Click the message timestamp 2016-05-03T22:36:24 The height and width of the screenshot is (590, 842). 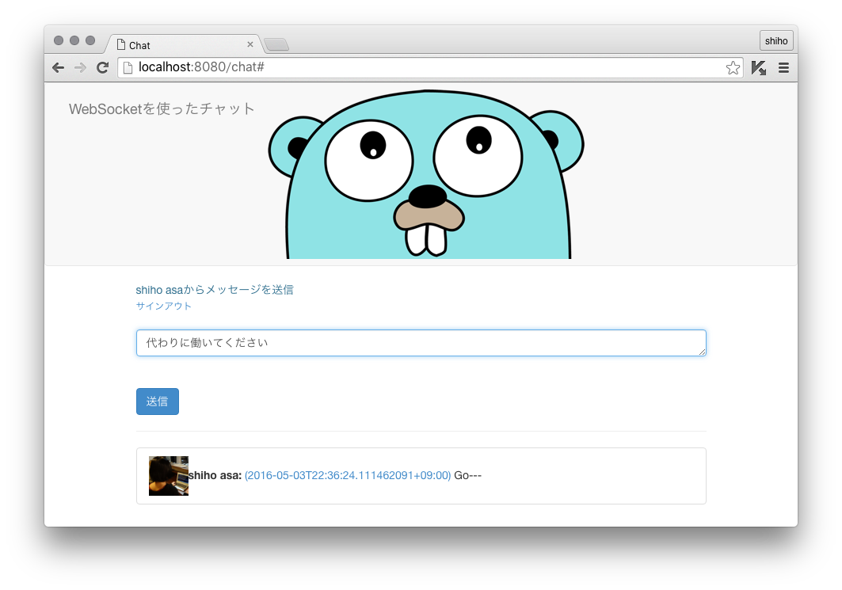click(348, 476)
